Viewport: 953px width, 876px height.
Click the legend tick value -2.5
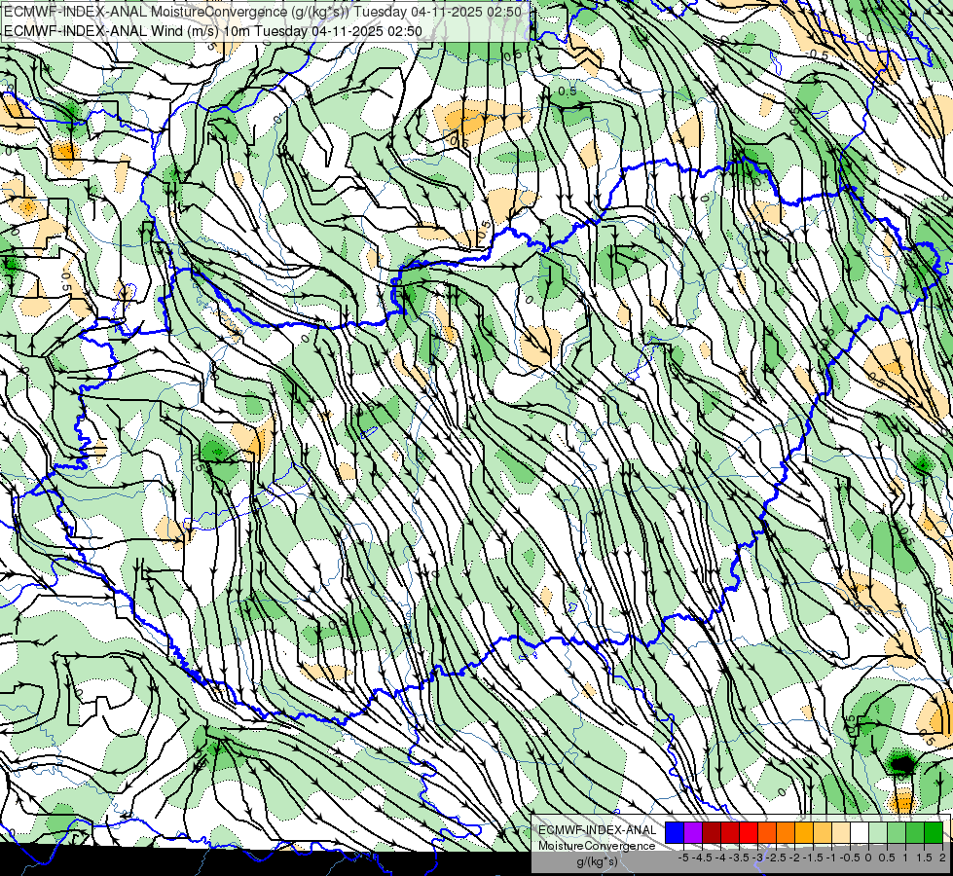tap(776, 858)
